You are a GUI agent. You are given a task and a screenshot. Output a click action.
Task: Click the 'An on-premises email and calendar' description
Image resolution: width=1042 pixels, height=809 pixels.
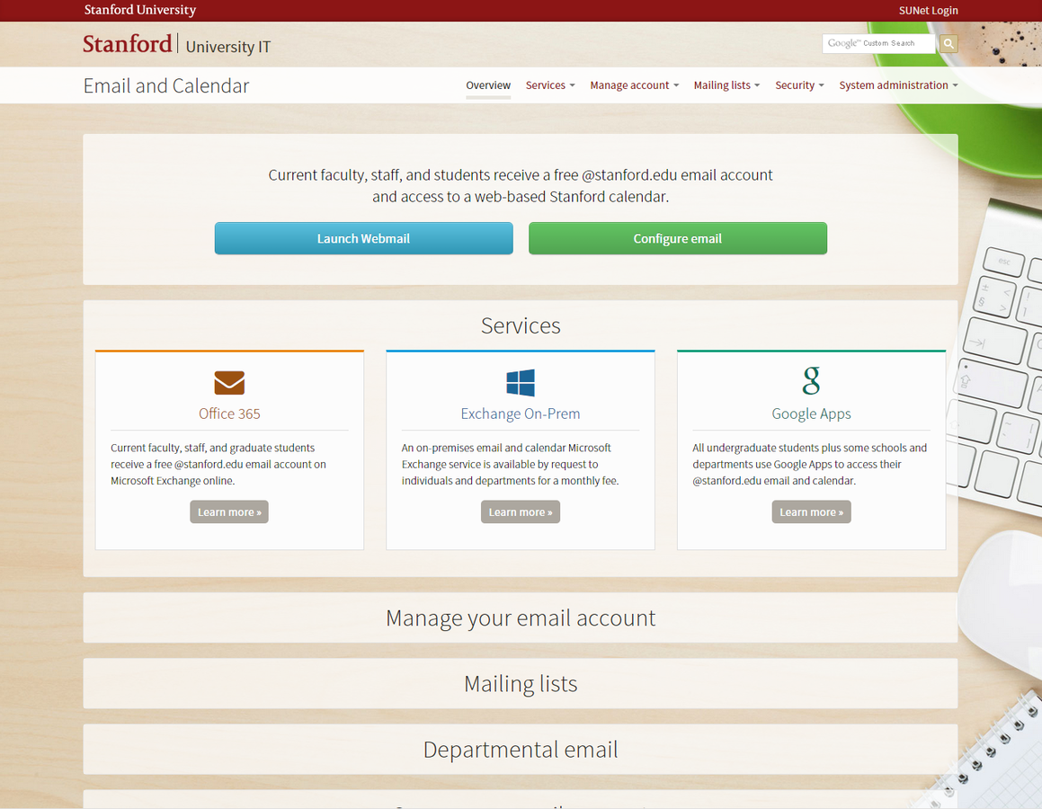pyautogui.click(x=510, y=465)
